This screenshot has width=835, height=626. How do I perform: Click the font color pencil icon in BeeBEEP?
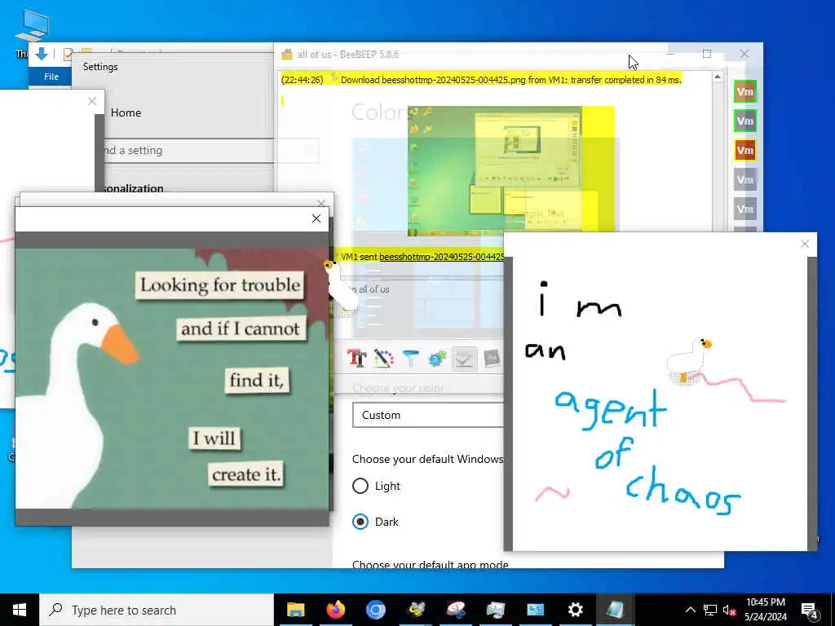point(383,359)
